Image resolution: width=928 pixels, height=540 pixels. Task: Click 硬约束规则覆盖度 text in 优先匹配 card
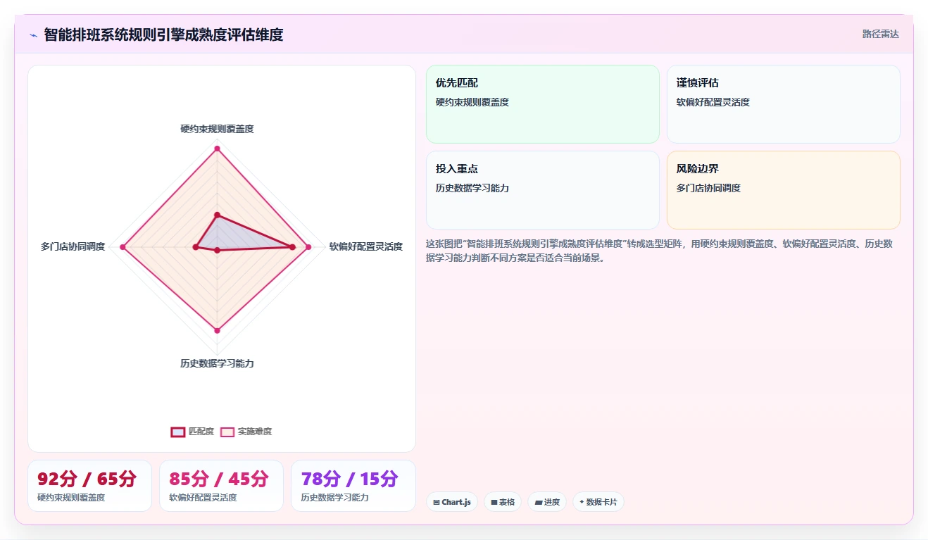[472, 102]
